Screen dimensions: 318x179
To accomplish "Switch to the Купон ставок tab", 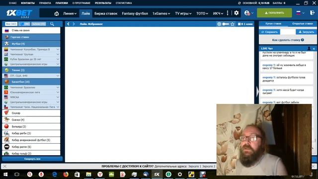I will [273, 24].
